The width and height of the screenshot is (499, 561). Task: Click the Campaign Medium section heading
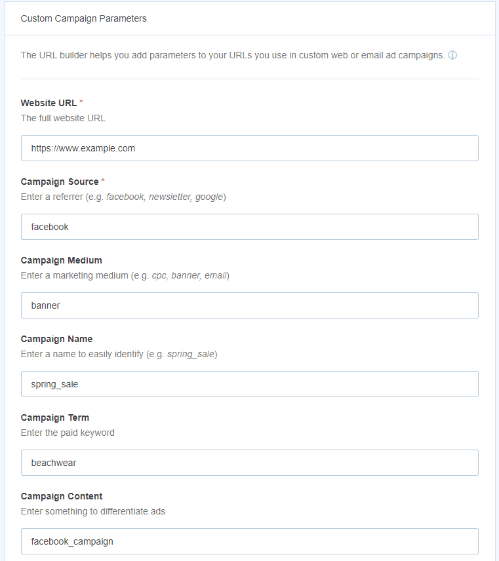coord(61,260)
